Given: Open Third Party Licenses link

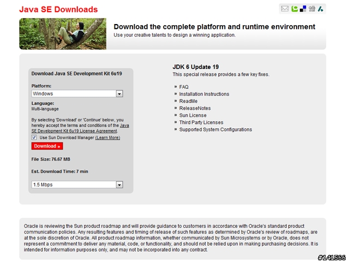Looking at the screenshot, I should [201, 122].
